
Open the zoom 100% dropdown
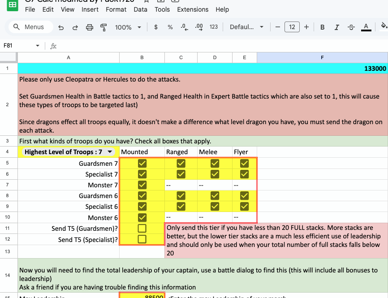[x=128, y=27]
